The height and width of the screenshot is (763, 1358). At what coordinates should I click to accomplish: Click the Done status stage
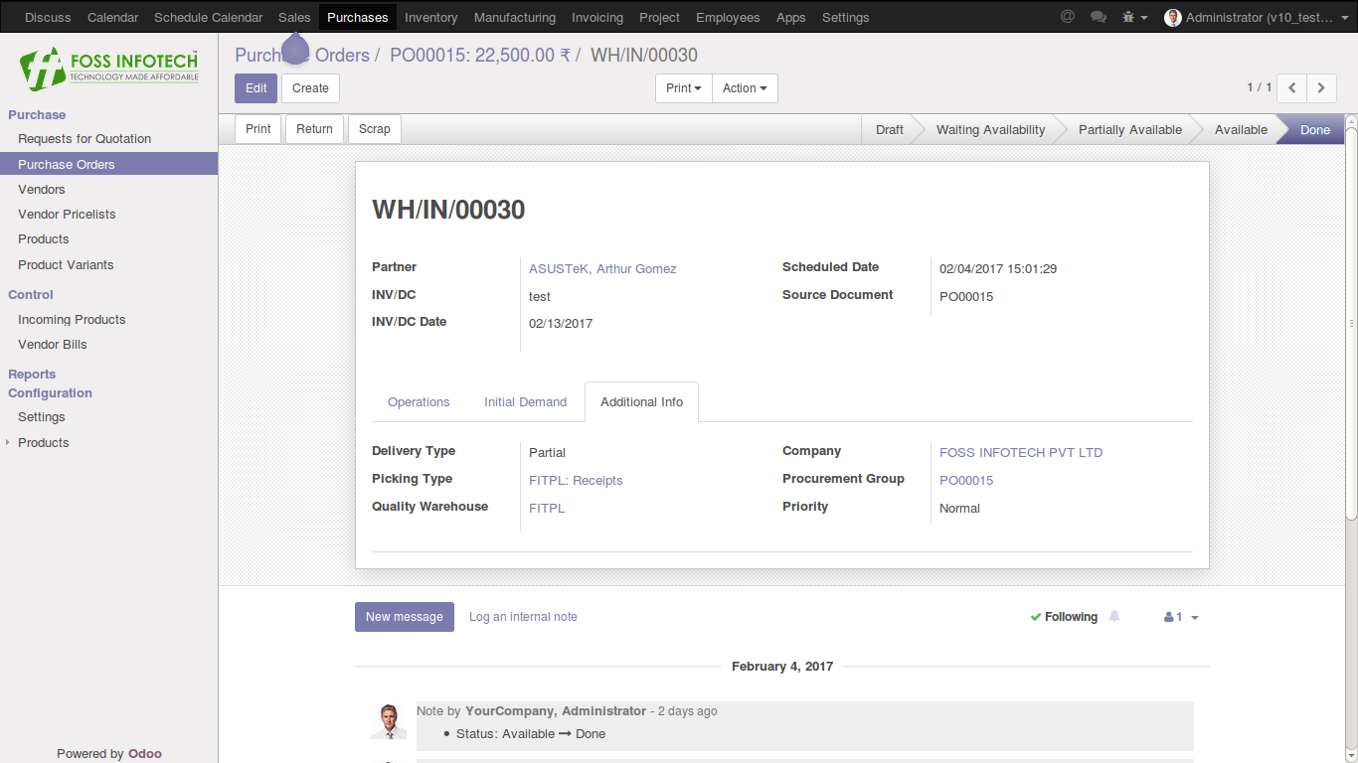click(x=1314, y=130)
